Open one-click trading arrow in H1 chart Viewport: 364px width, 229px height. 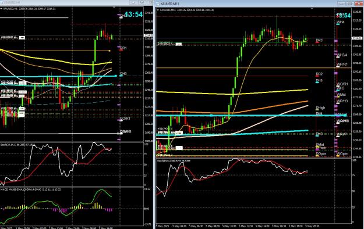1,9
